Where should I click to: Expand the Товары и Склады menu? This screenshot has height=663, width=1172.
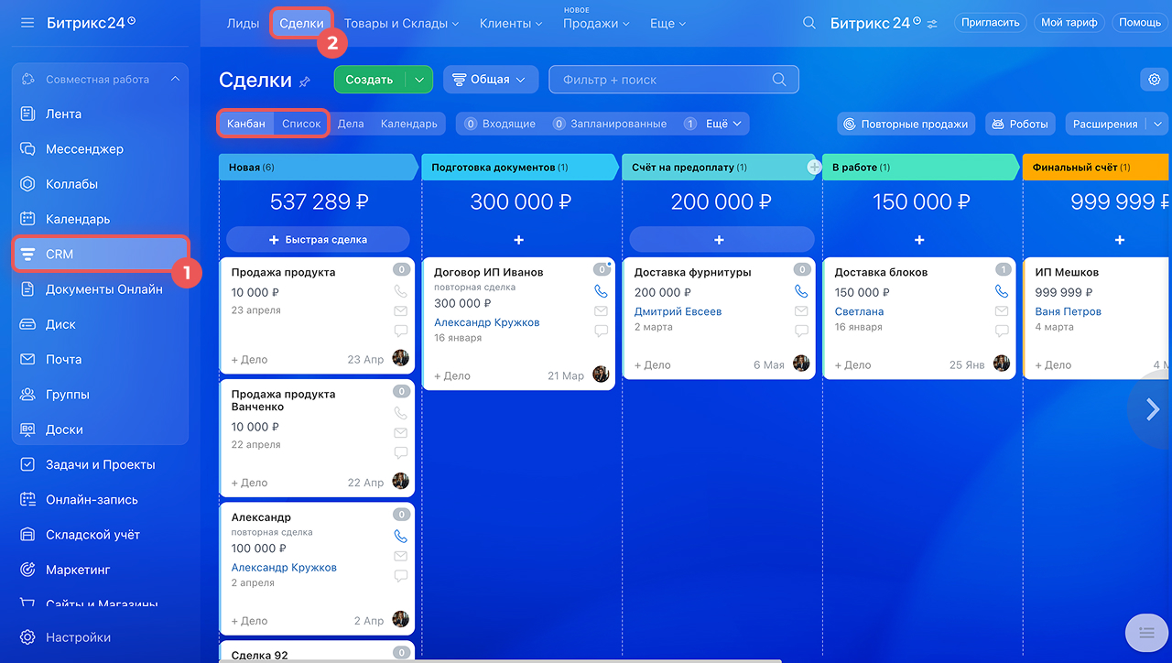point(401,23)
